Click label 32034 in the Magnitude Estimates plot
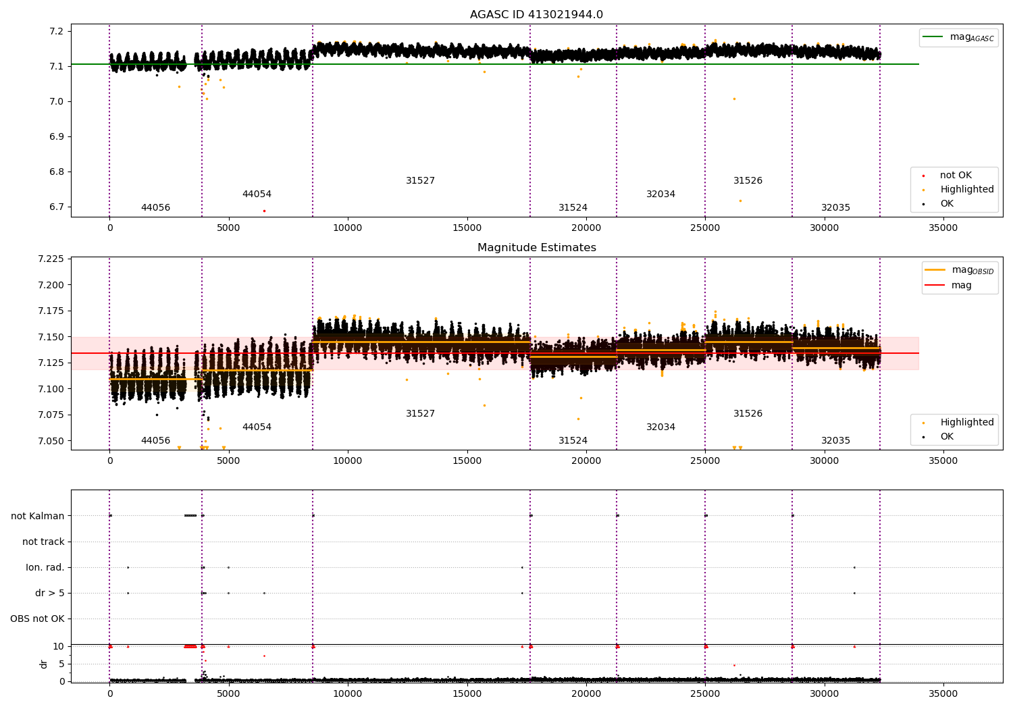Screen dimensions: 1013x709 [x=660, y=427]
